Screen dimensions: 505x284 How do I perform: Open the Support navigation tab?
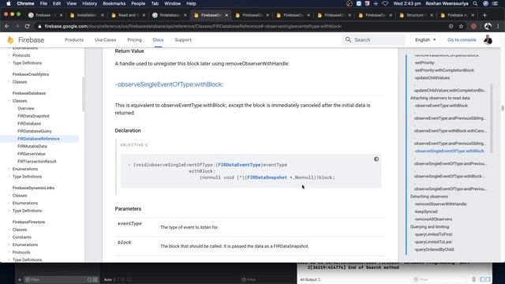point(183,40)
